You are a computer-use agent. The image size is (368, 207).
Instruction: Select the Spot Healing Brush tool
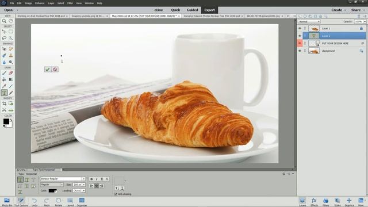tap(11, 49)
